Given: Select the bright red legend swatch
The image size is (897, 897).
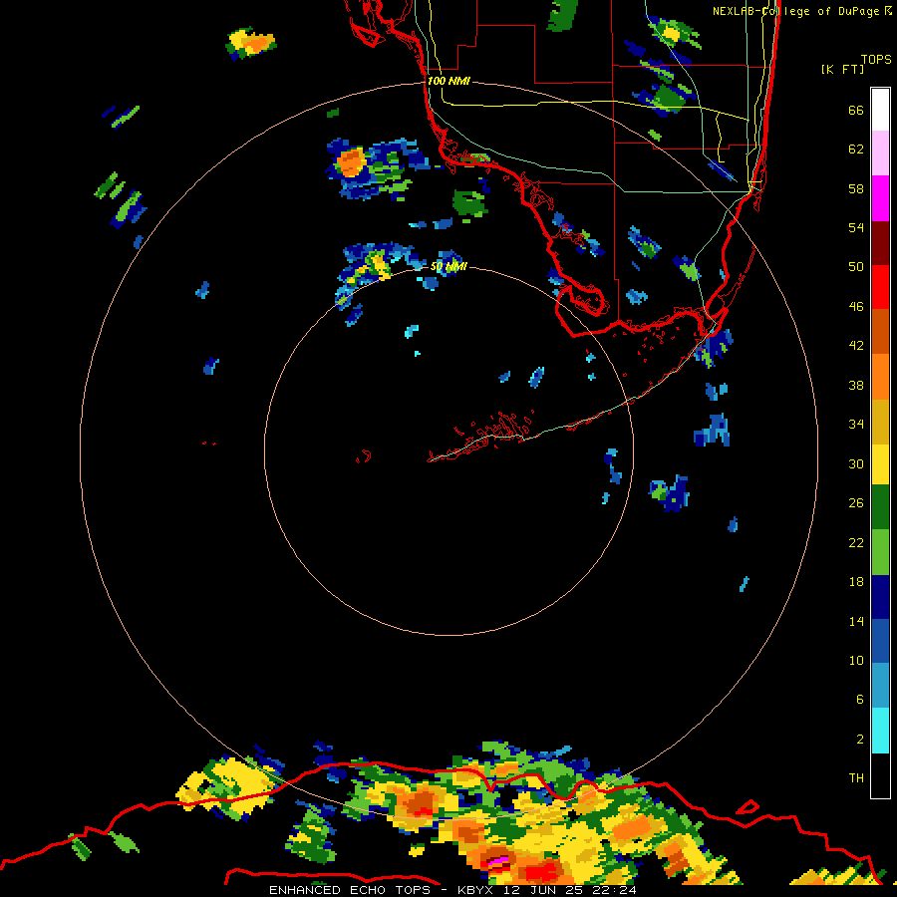Looking at the screenshot, I should pyautogui.click(x=880, y=287).
